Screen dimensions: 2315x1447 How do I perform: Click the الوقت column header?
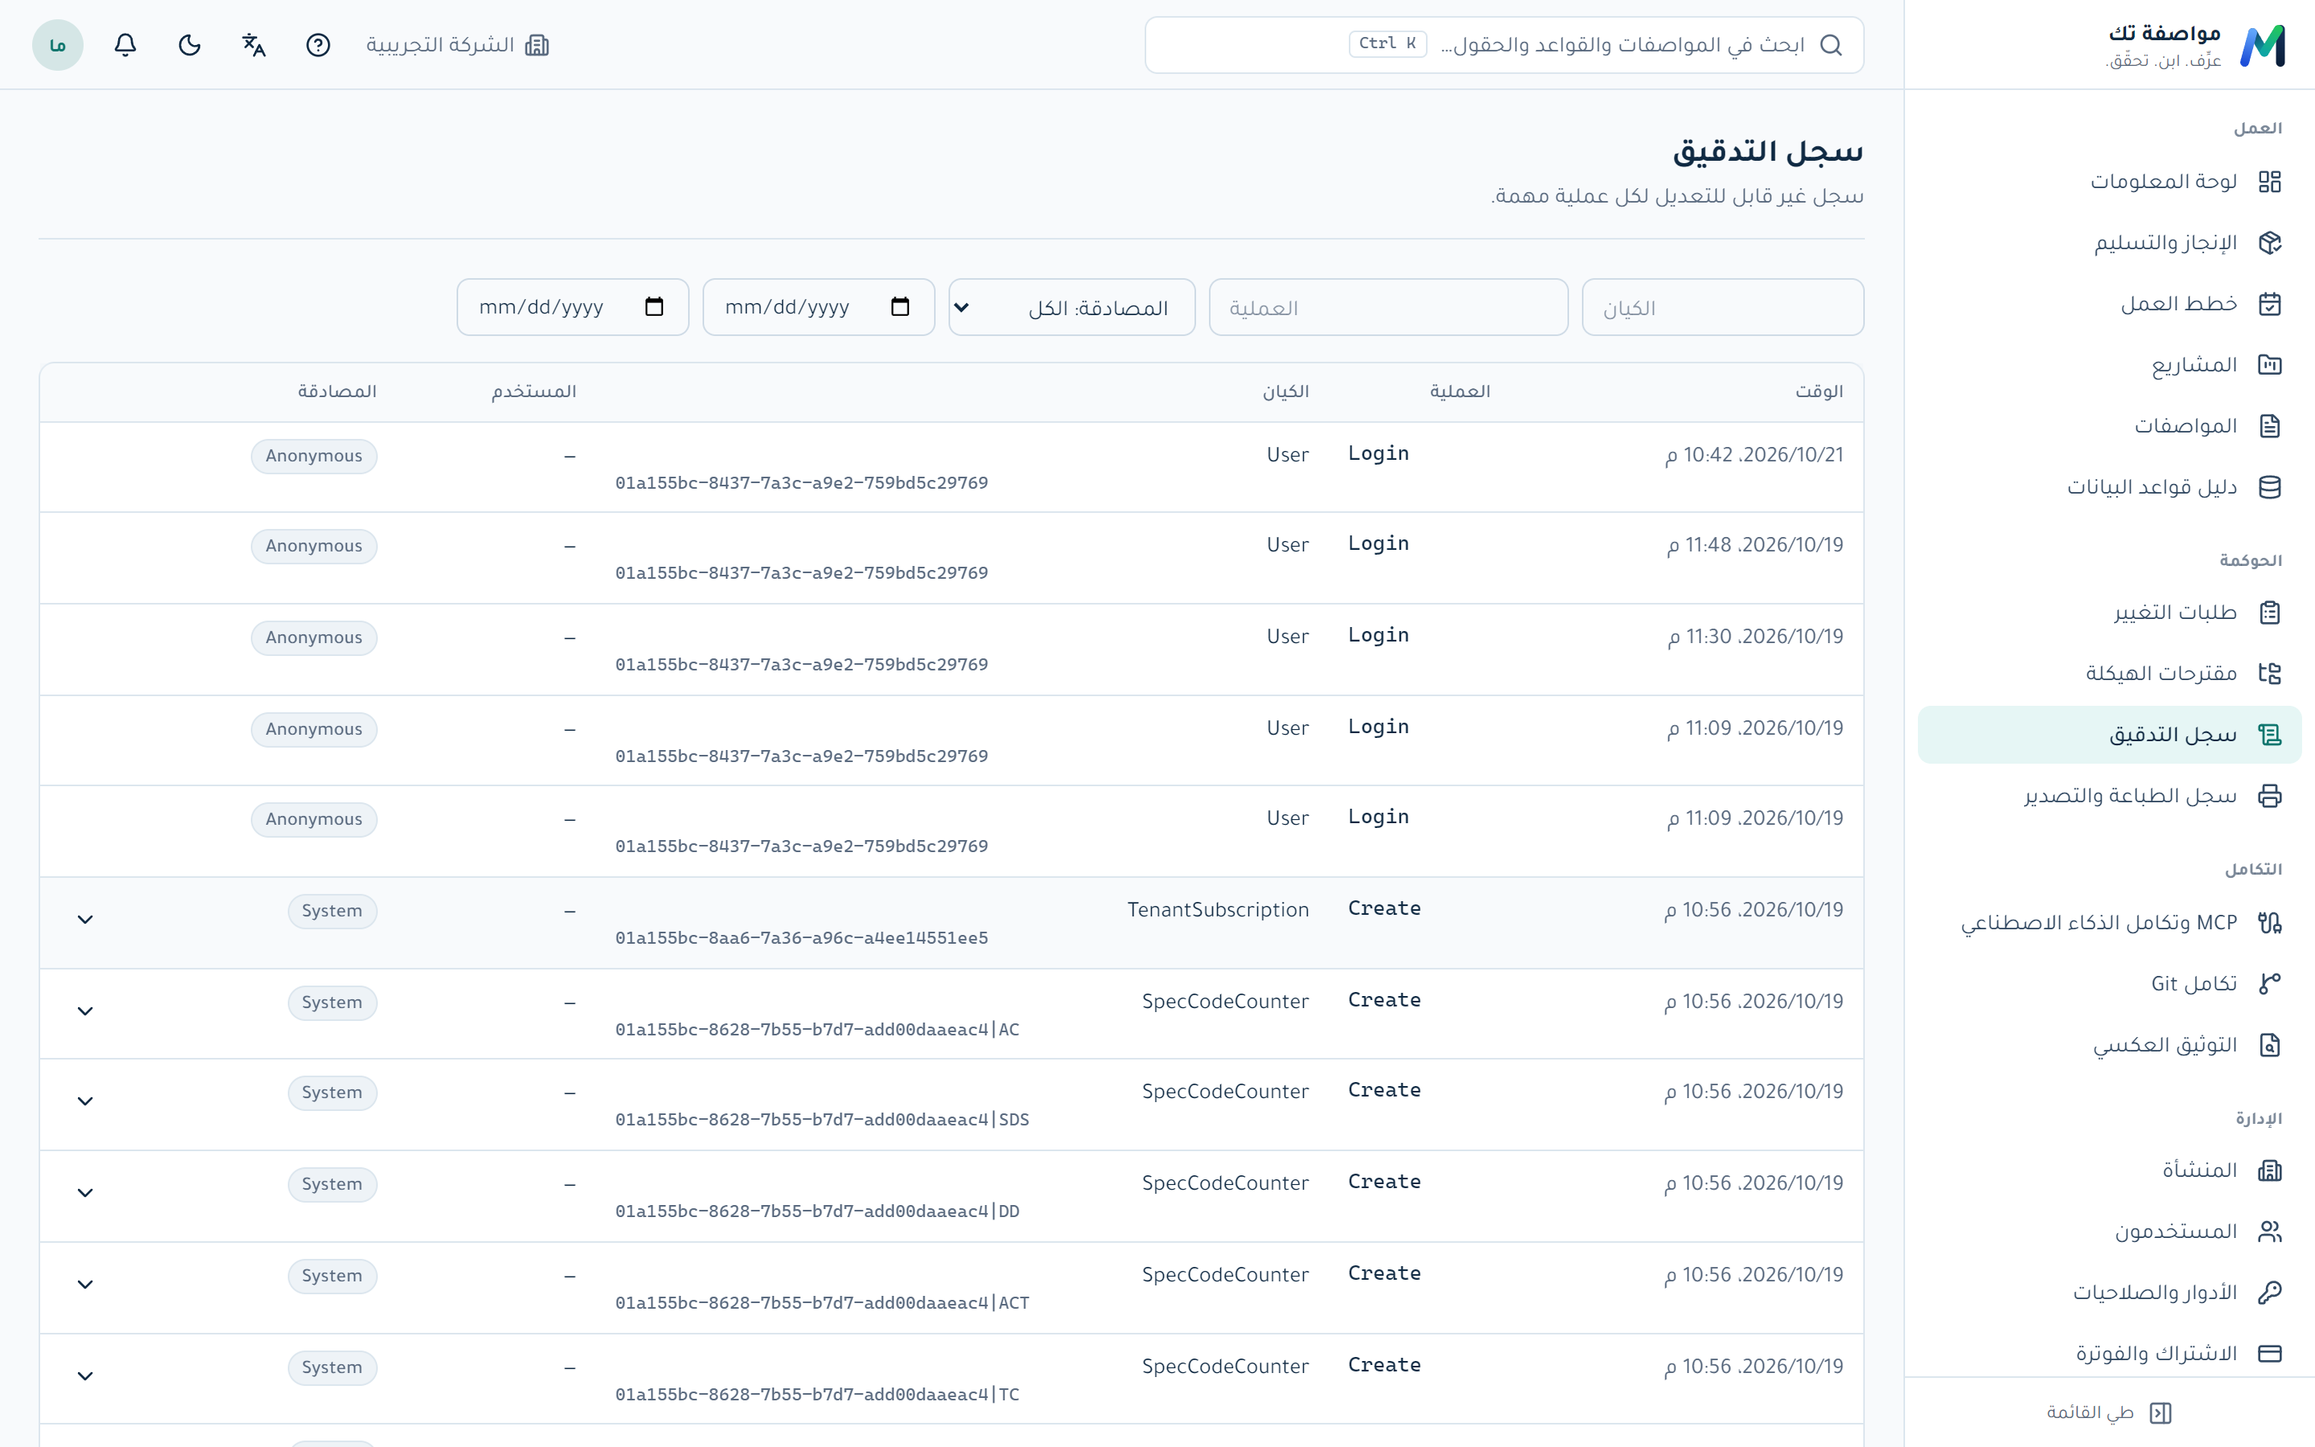pyautogui.click(x=1818, y=392)
